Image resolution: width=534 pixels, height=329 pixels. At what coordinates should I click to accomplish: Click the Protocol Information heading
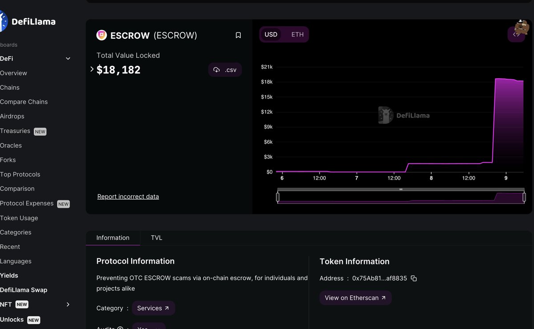click(135, 261)
